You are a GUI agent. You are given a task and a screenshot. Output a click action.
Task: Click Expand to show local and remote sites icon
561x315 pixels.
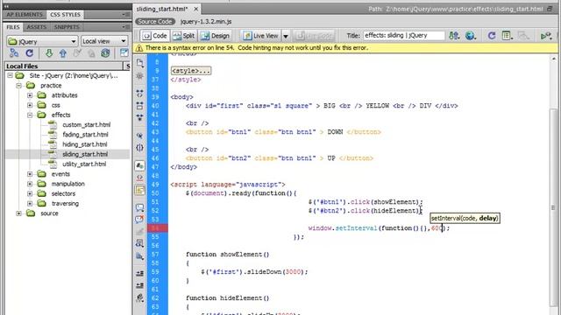[124, 53]
